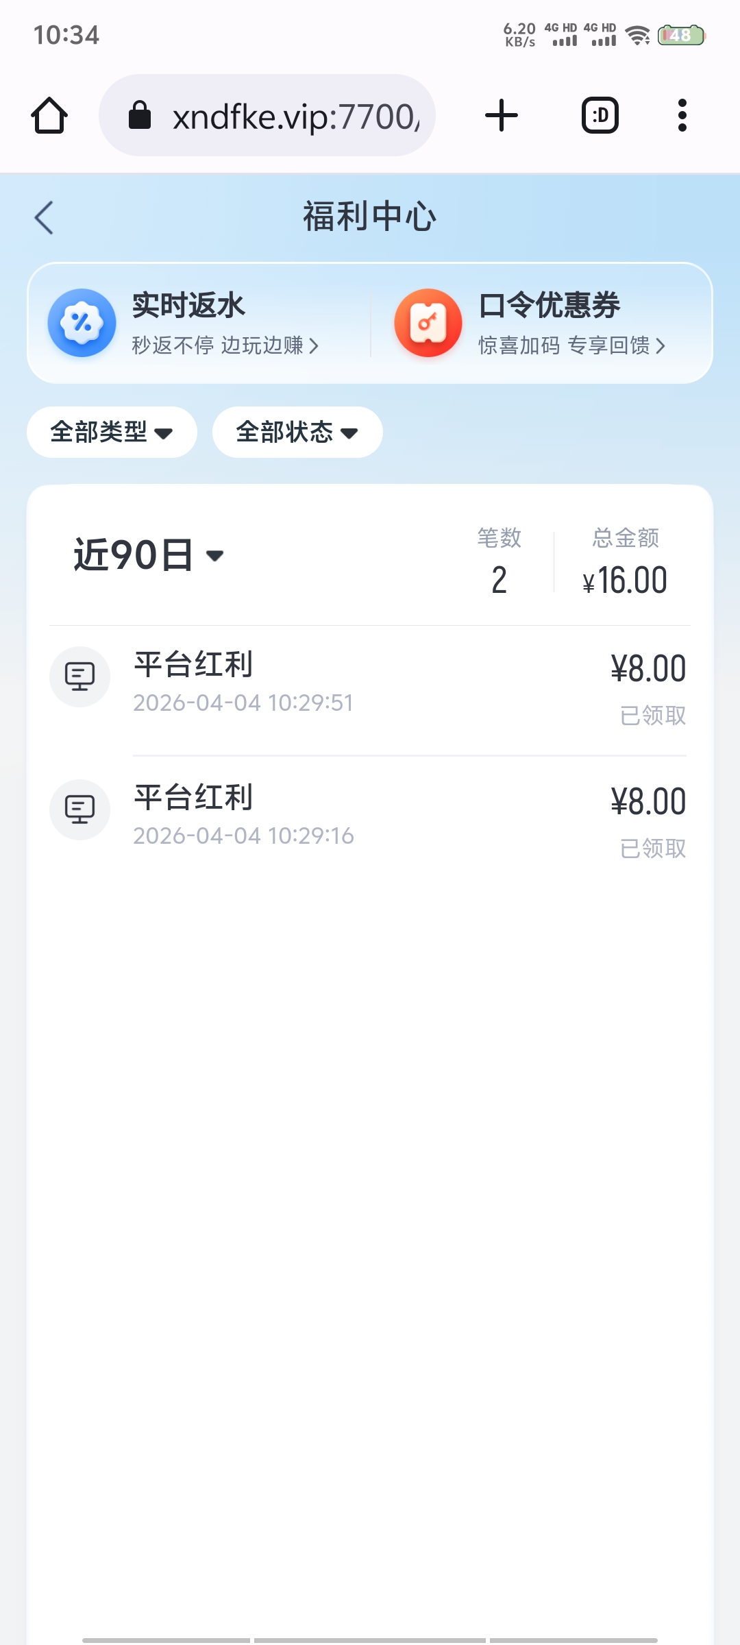Tap the 口令优惠券 title
Viewport: 740px width, 1645px height.
pyautogui.click(x=550, y=306)
